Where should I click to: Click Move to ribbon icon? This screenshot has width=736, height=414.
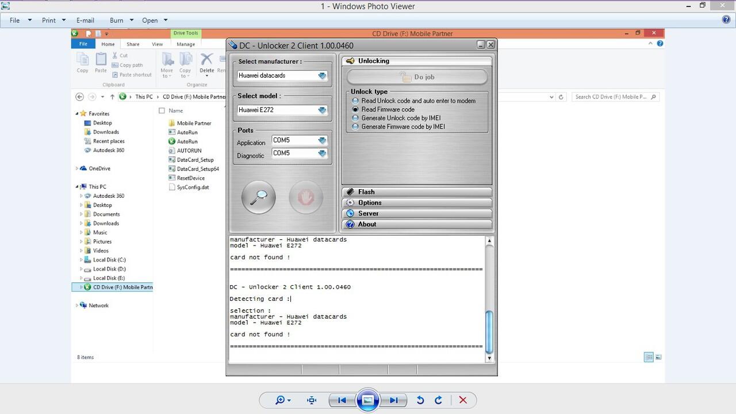pos(167,65)
